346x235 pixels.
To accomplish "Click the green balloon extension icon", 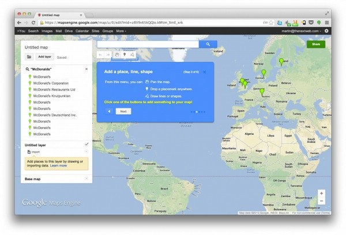I will point(319,22).
